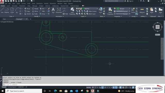Select the Line tool
This screenshot has width=165, height=93.
(x=2, y=10)
